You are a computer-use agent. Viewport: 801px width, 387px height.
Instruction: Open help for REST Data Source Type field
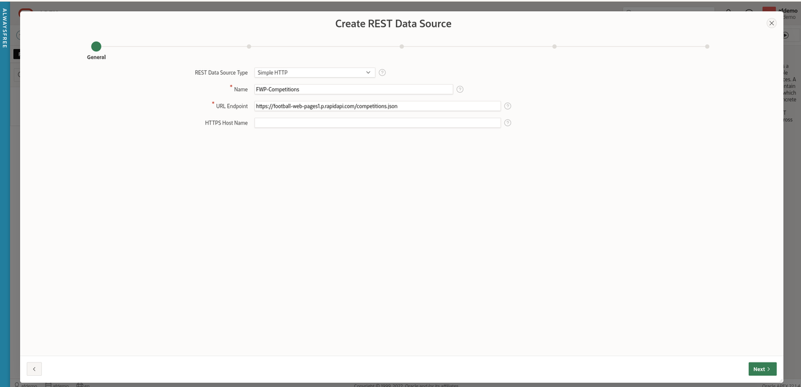[382, 73]
